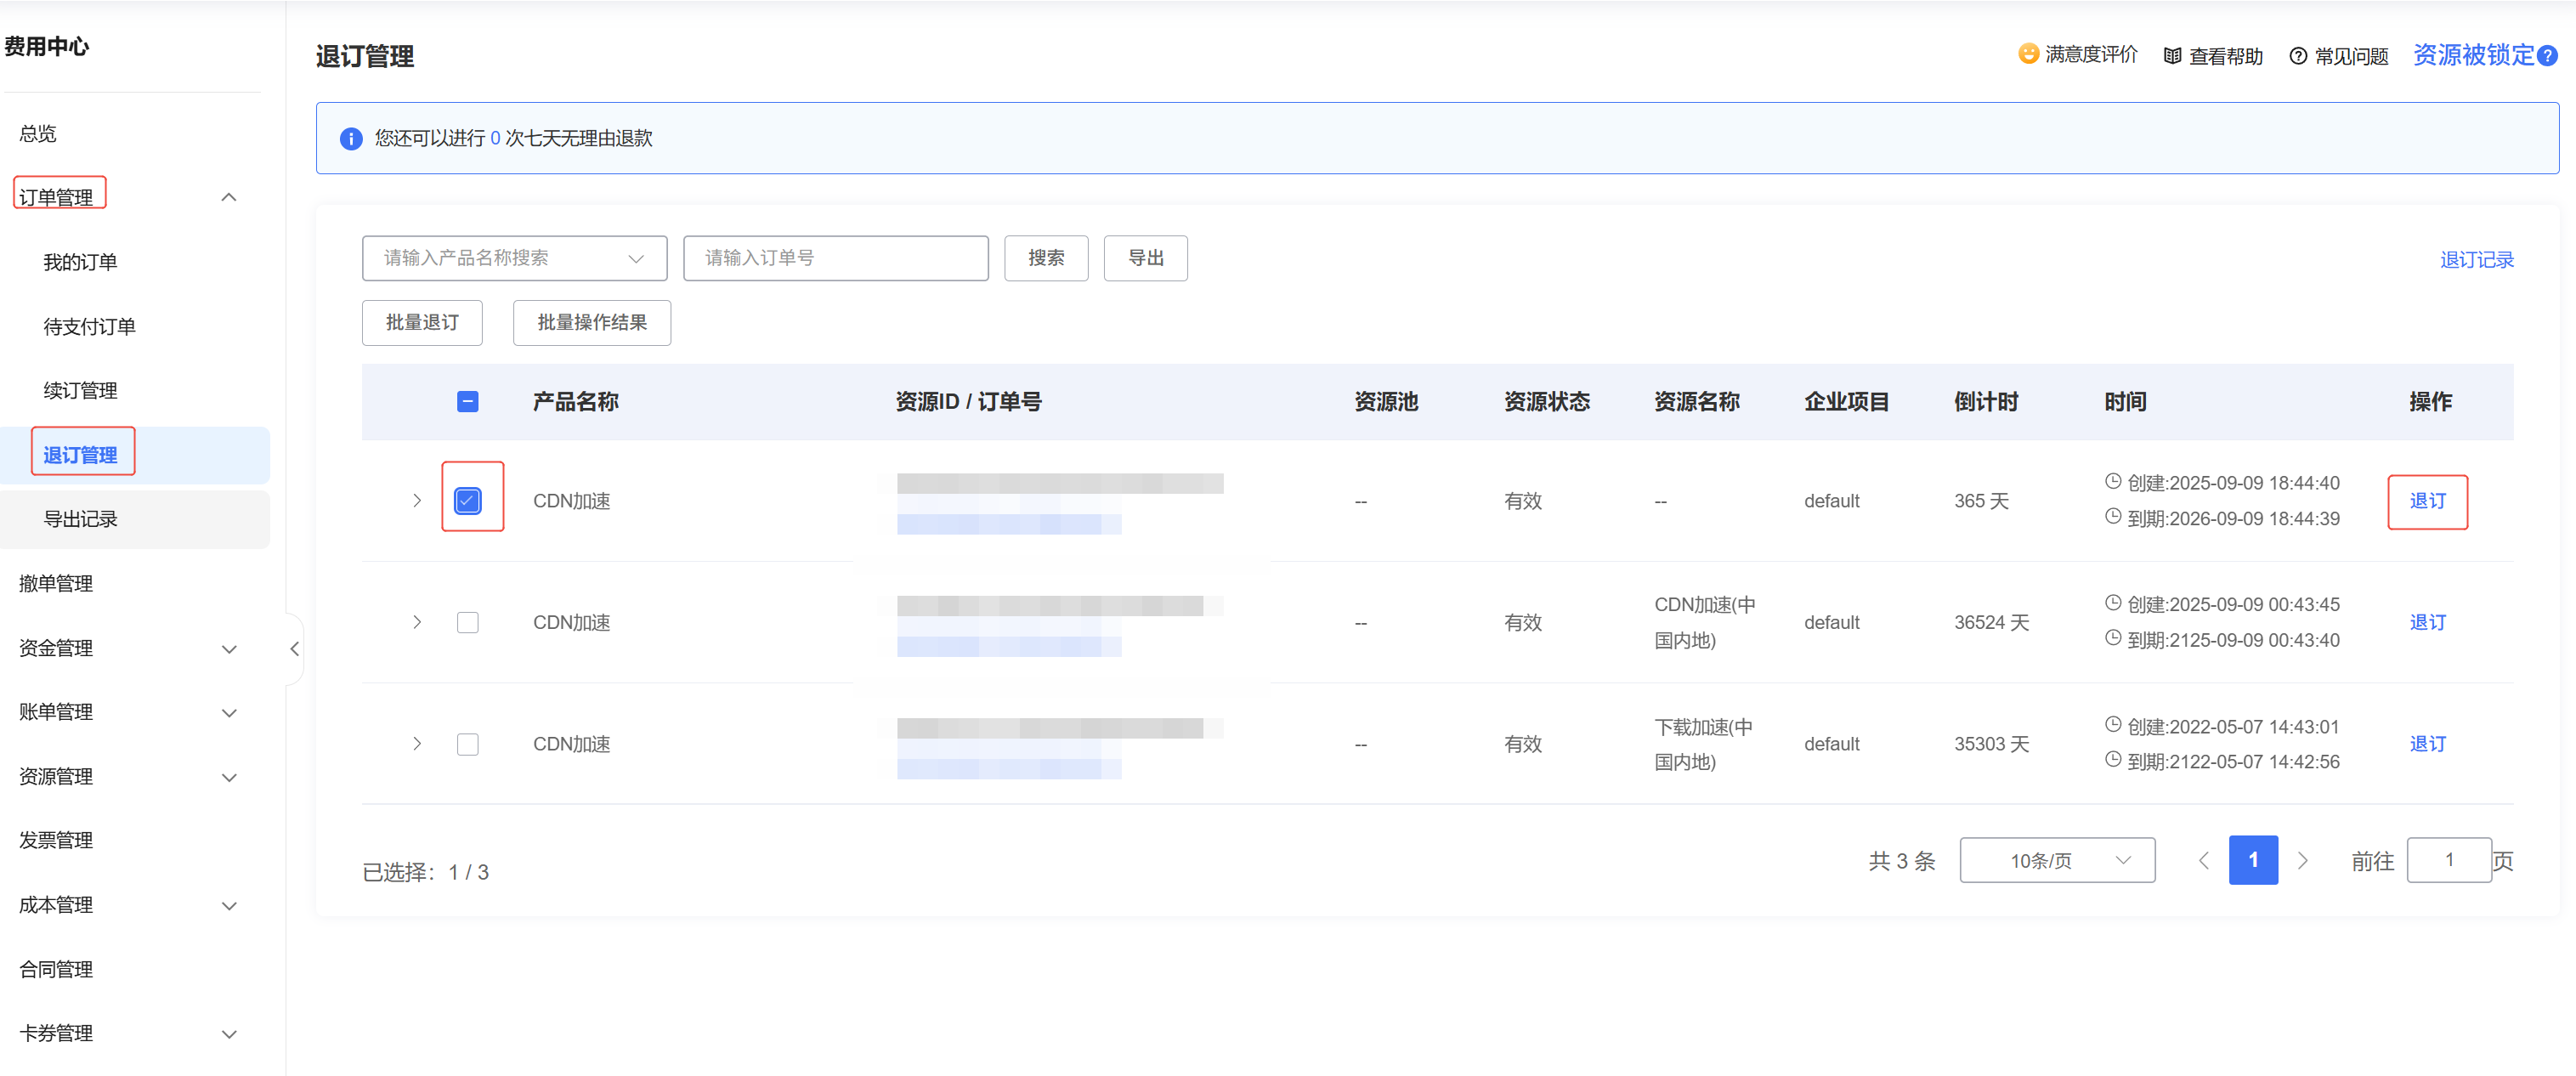Expand the 35303 天 CDN加速 row details
2576x1076 pixels.
tap(417, 744)
